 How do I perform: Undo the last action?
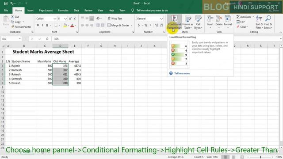click(12, 4)
